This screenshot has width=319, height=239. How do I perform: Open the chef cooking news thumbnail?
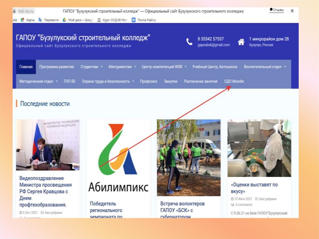259,148
